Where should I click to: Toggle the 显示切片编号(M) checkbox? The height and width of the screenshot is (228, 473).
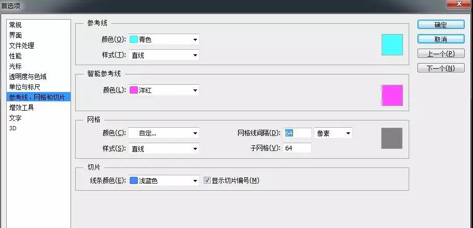click(x=232, y=180)
